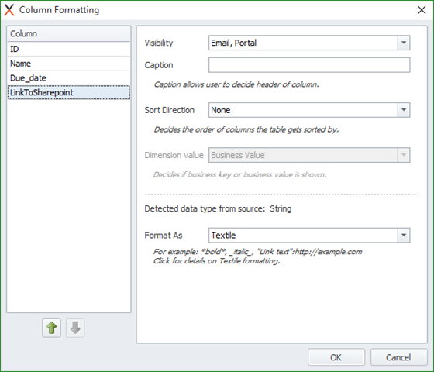This screenshot has width=434, height=372.
Task: Expand the Sort Direction dropdown arrow
Action: coord(404,110)
